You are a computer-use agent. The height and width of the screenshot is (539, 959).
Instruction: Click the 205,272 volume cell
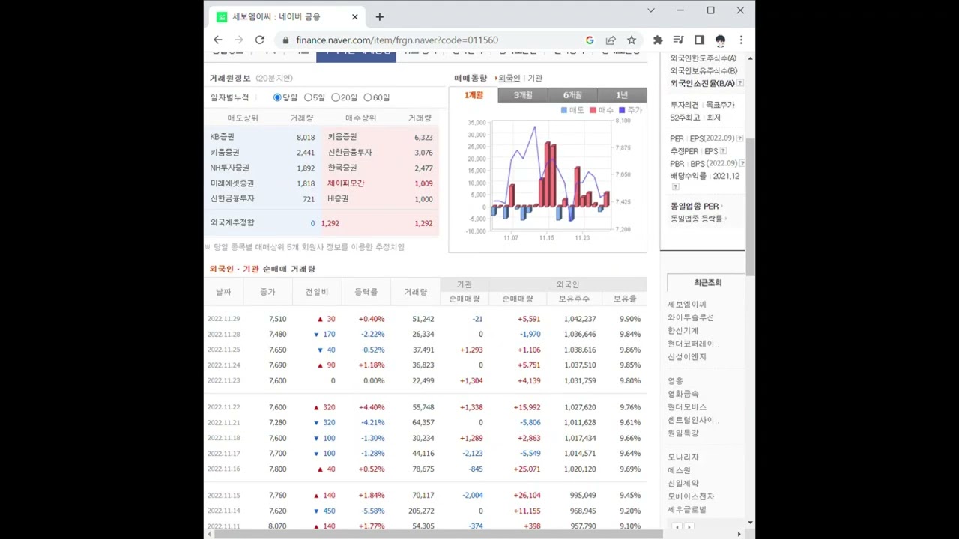pyautogui.click(x=421, y=511)
